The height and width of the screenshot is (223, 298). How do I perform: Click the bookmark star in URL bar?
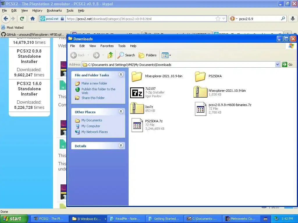[x=218, y=19]
